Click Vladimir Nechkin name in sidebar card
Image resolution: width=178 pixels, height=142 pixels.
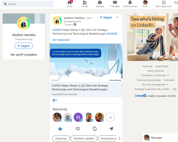[x=24, y=35]
